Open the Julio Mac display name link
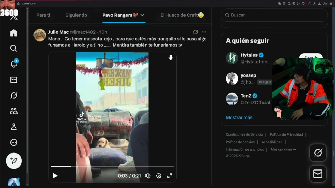The height and width of the screenshot is (188, 335). (x=58, y=32)
